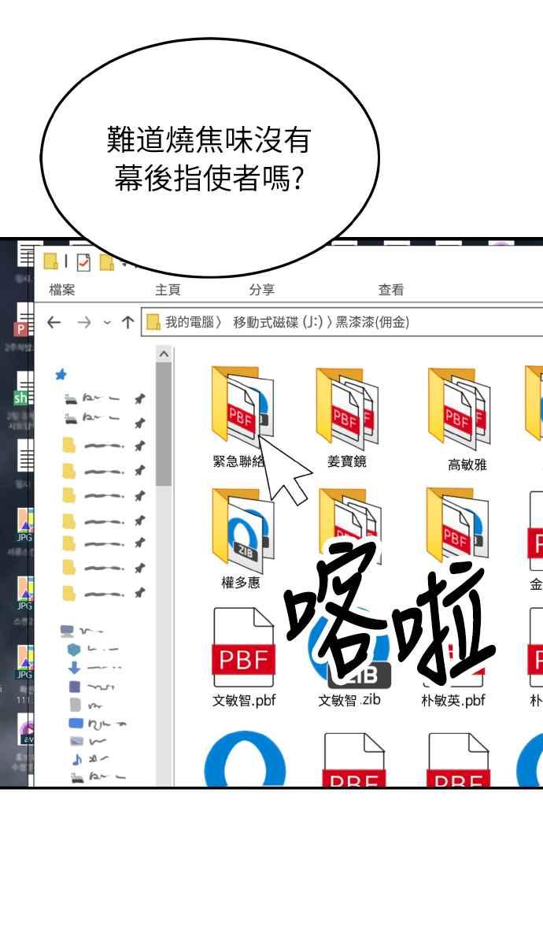The width and height of the screenshot is (543, 952).
Task: Click 我的電腦 in the address path
Action: point(189,322)
